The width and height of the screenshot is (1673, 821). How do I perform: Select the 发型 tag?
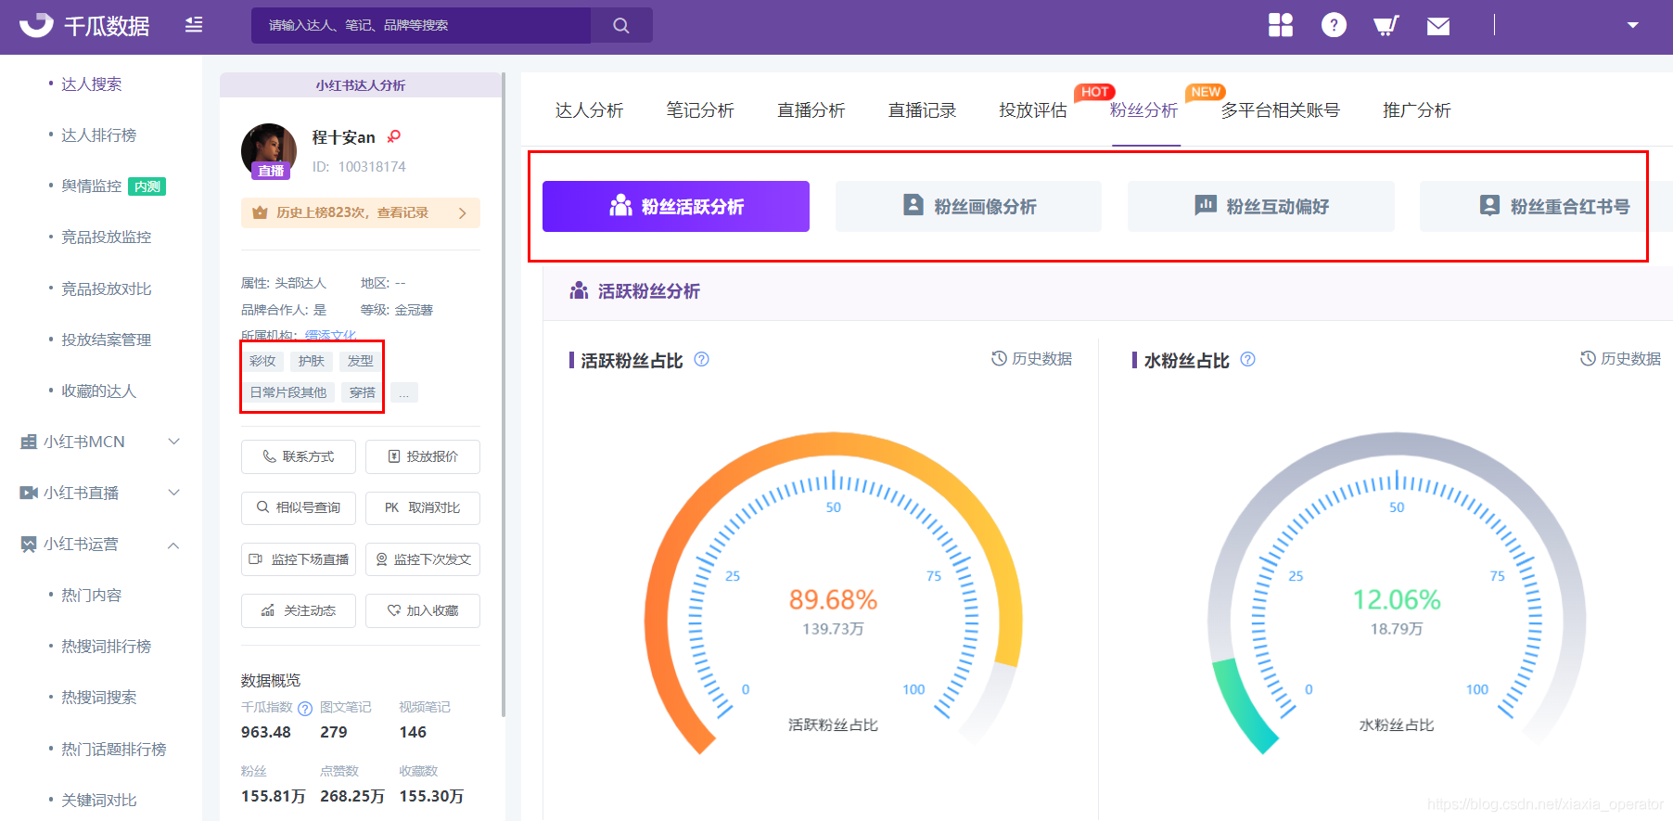point(361,361)
